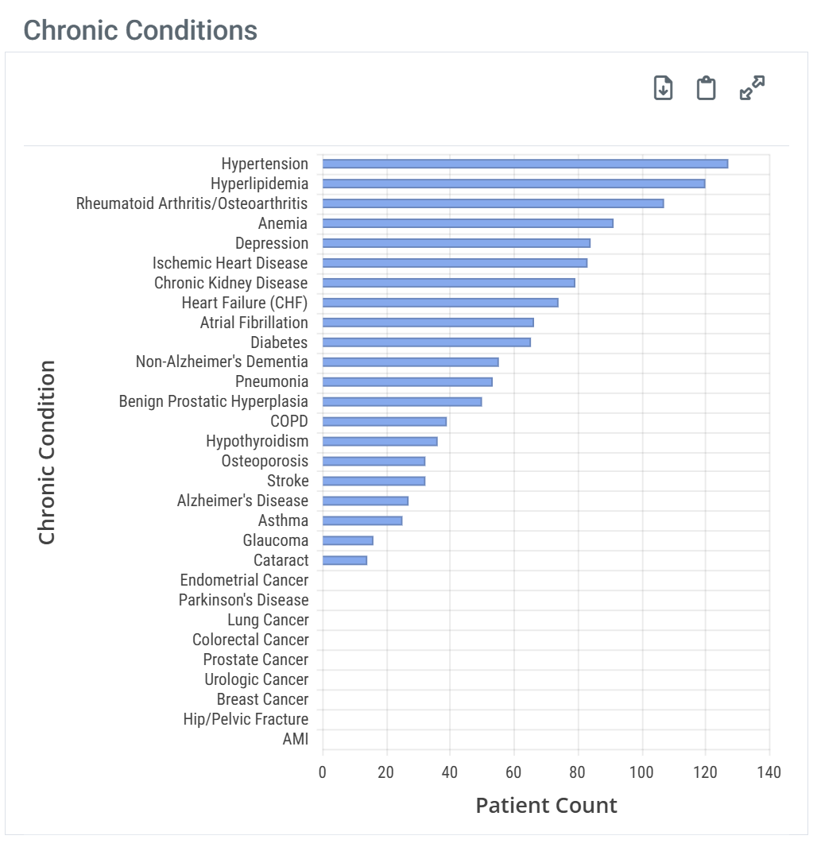Expand the chart to full screen

[752, 88]
